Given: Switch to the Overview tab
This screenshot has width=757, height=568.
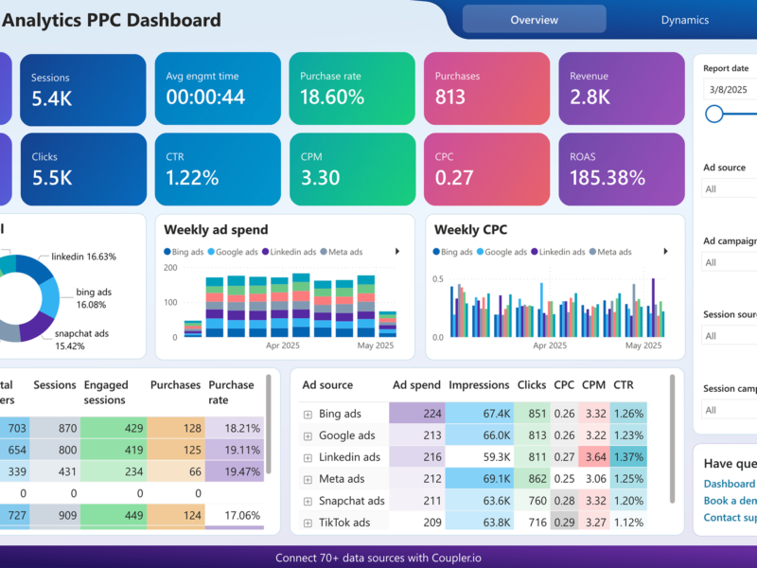Looking at the screenshot, I should pos(534,19).
